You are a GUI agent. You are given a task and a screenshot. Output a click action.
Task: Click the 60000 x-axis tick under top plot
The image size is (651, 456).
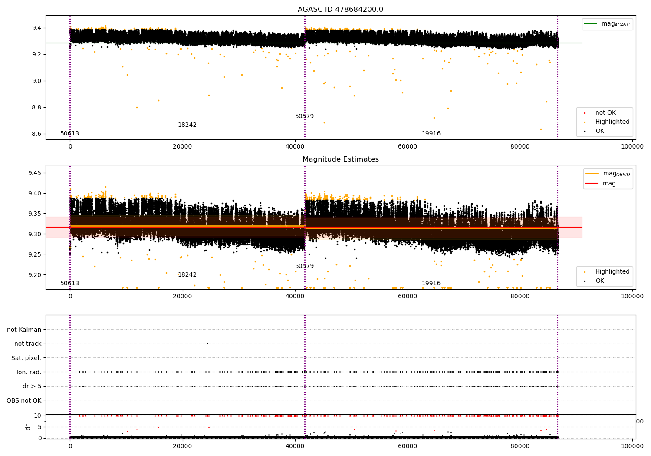click(x=408, y=147)
